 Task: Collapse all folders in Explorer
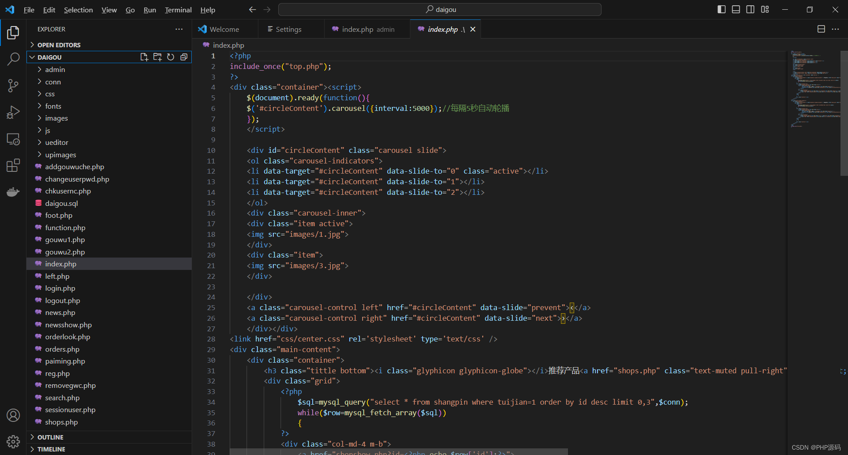click(184, 57)
